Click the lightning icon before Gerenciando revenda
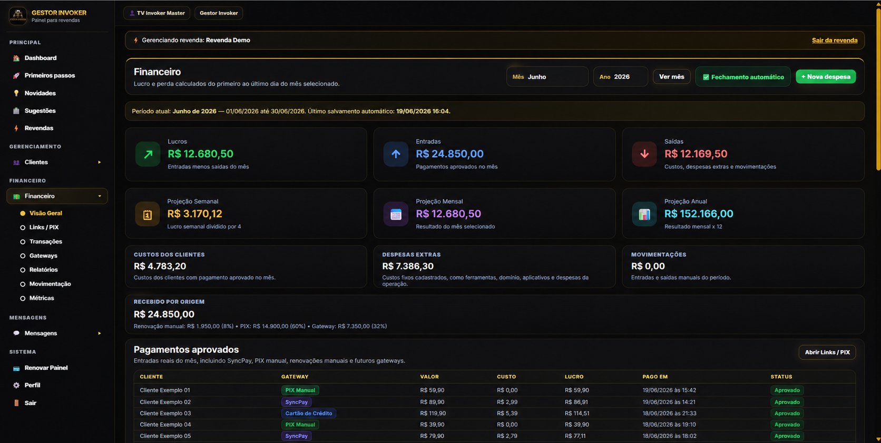The width and height of the screenshot is (881, 443). (x=136, y=40)
